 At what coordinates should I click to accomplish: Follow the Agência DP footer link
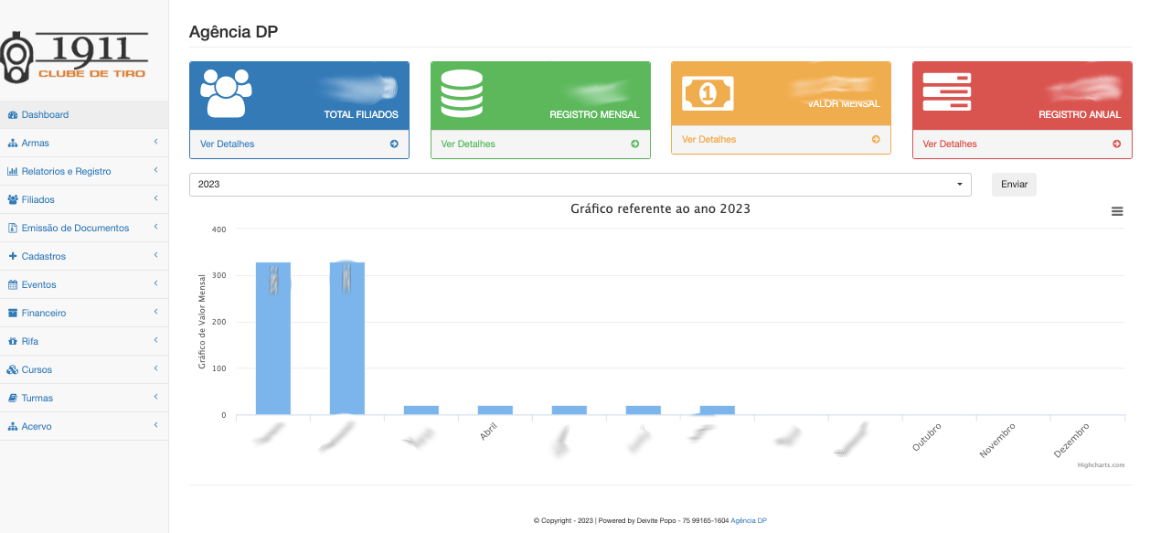(748, 520)
